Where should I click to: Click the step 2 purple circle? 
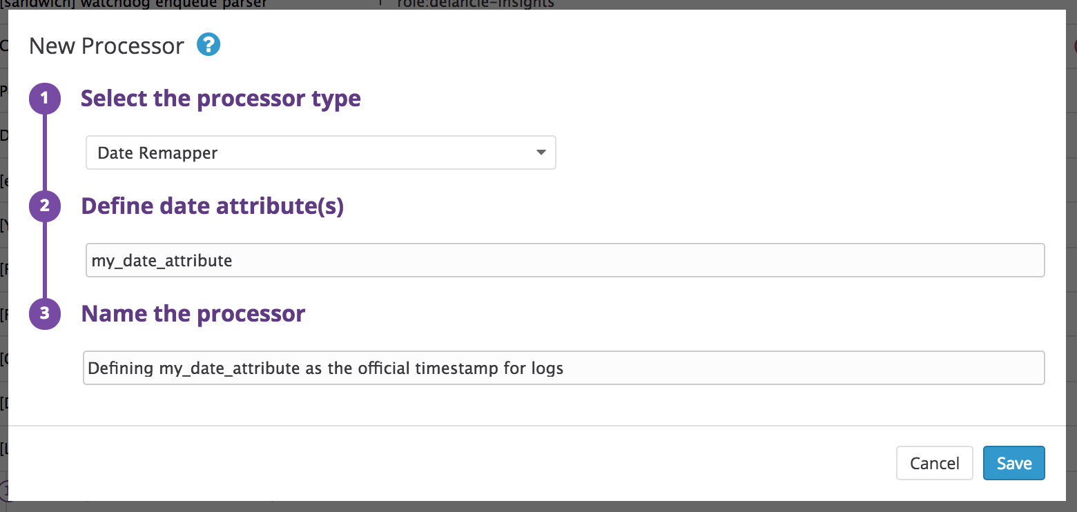[45, 206]
